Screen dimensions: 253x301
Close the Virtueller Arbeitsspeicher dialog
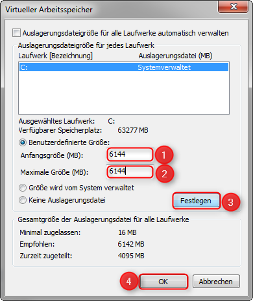[234, 6]
